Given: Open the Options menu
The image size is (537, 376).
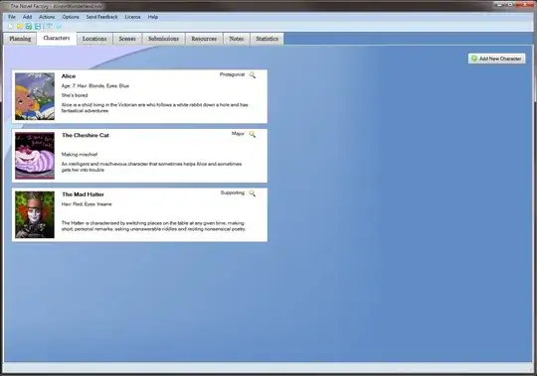Looking at the screenshot, I should [x=71, y=17].
